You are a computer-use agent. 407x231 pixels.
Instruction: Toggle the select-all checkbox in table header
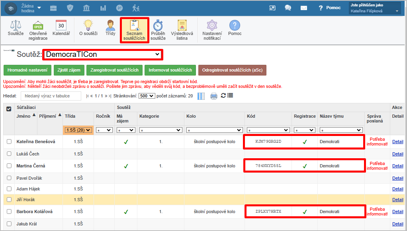(9, 109)
